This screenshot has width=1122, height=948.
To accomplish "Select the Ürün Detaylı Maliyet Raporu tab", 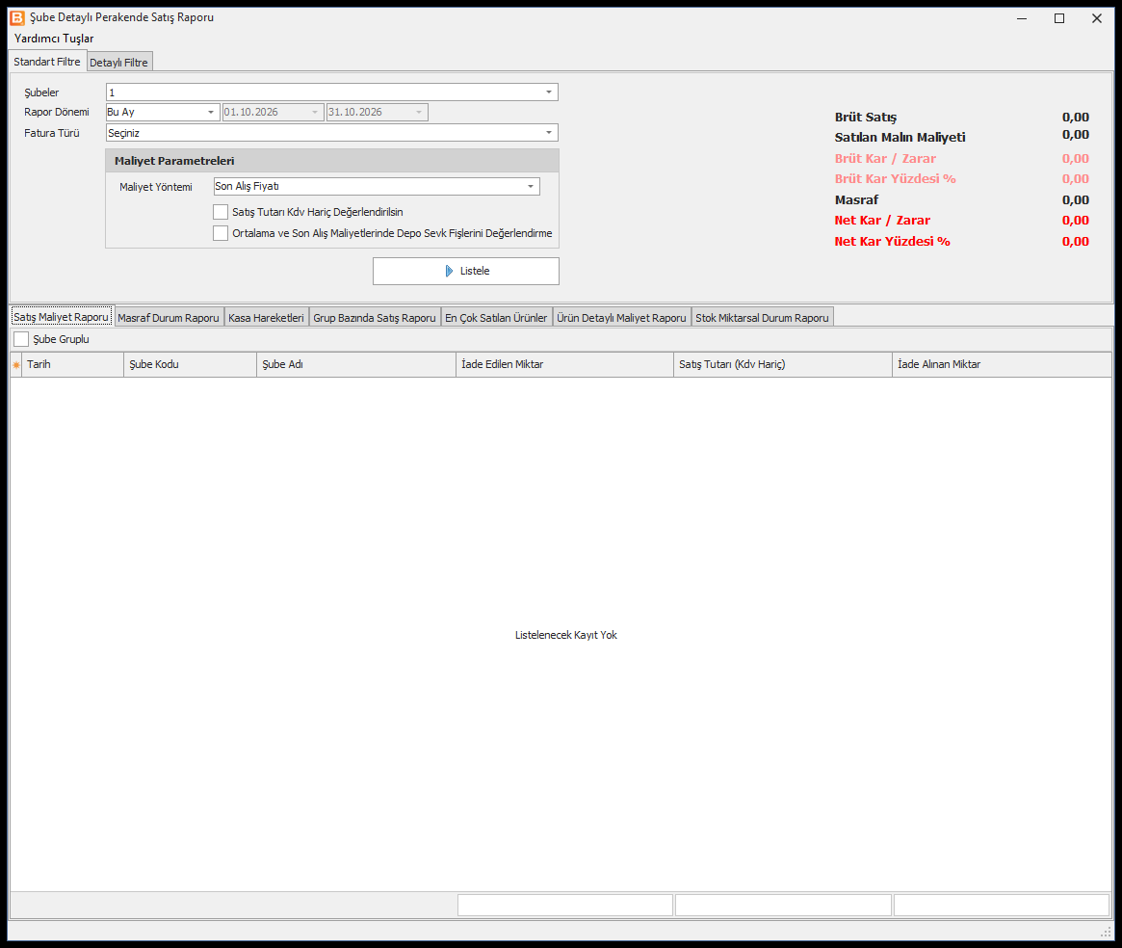I will [x=622, y=318].
